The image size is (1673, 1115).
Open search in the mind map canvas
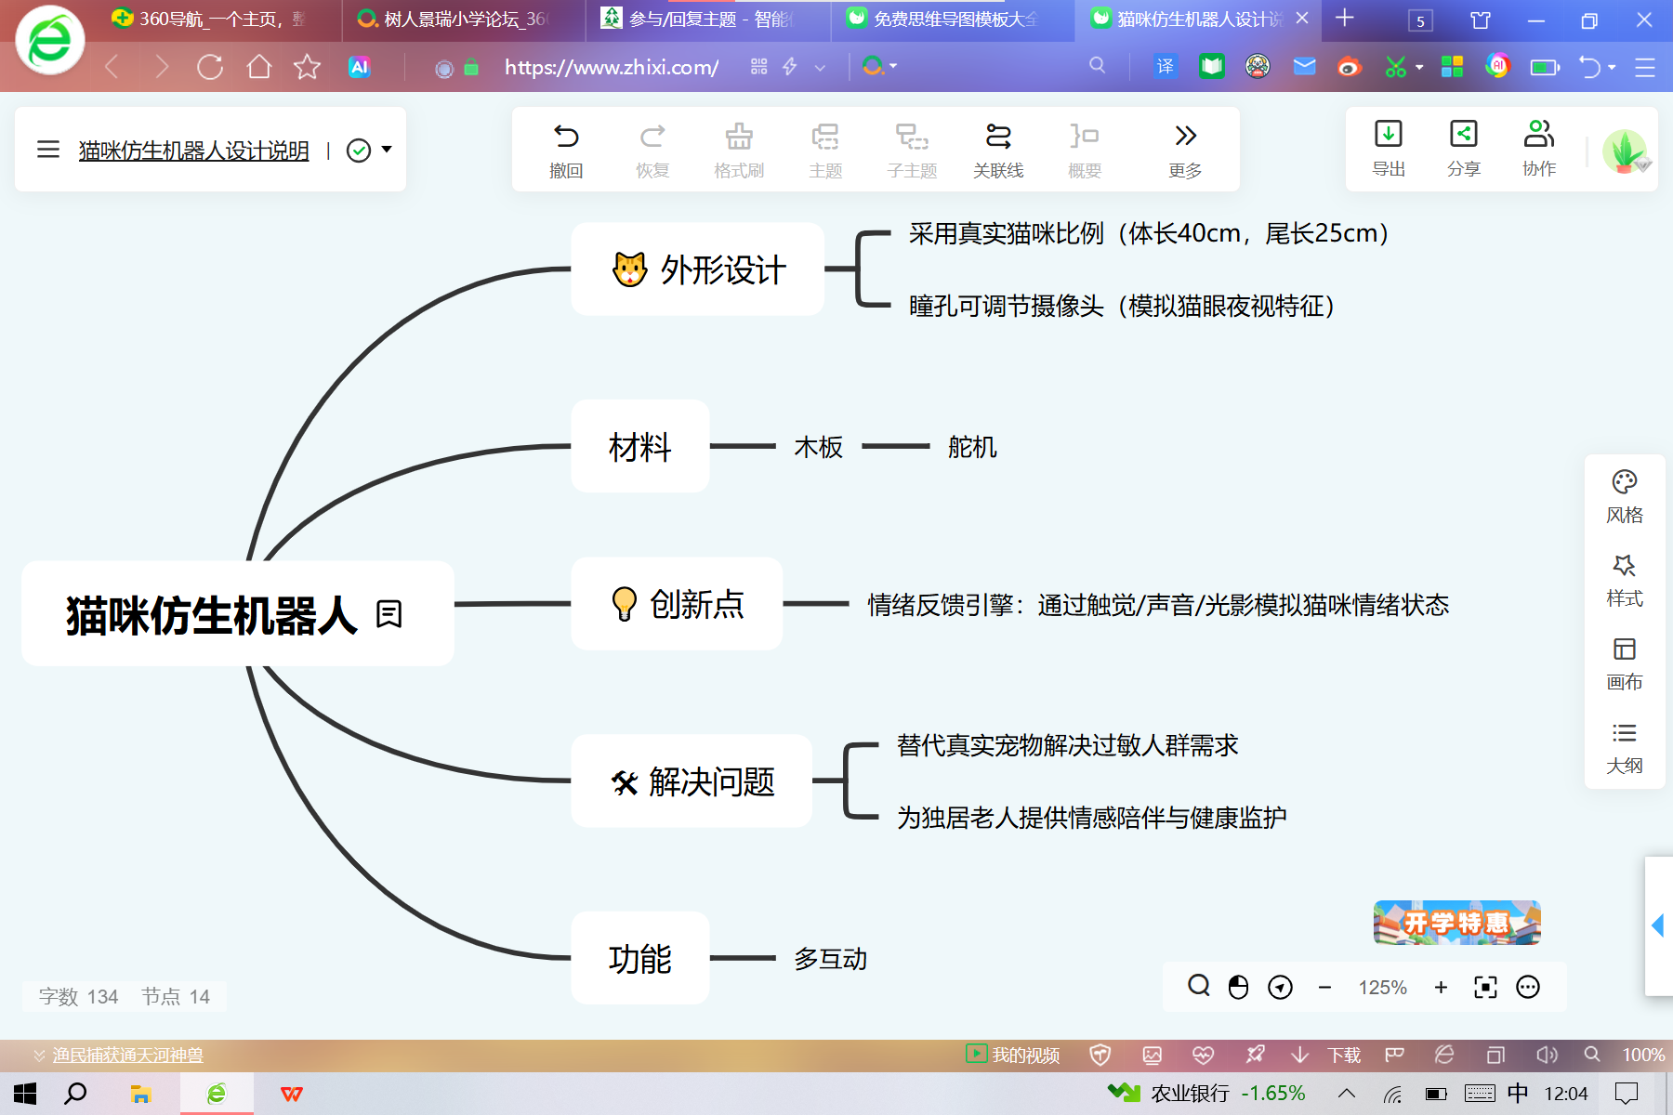(x=1199, y=986)
